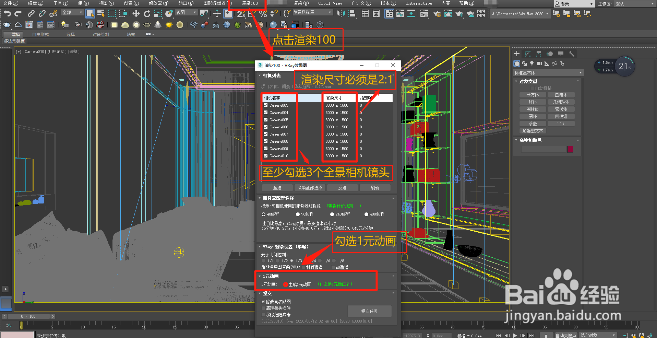Open the 修改器(M) menu
This screenshot has width=657, height=338.
(x=159, y=3)
